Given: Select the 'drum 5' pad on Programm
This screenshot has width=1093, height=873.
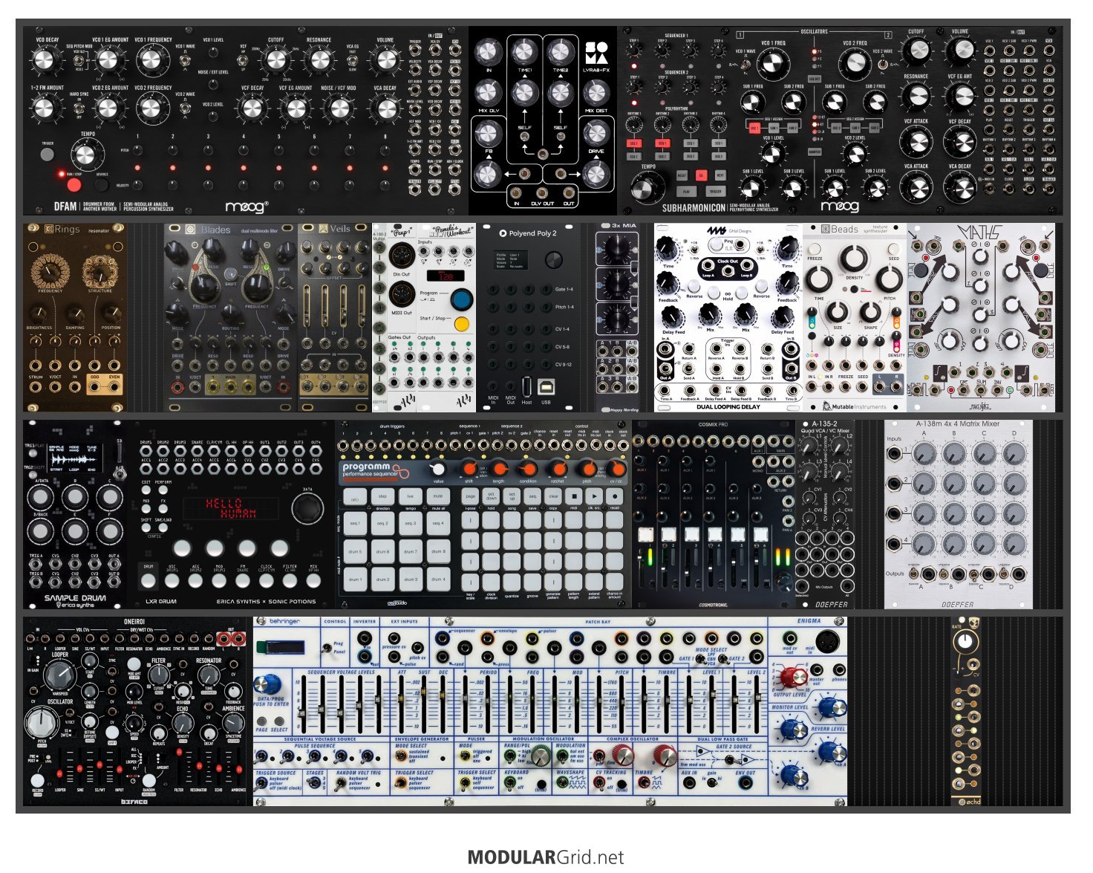Looking at the screenshot, I should 355,551.
